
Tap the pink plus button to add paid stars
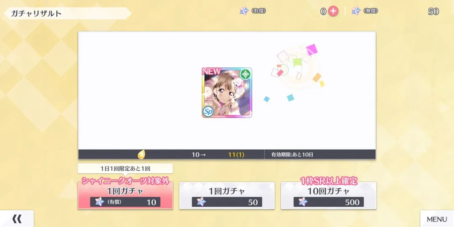pos(333,11)
